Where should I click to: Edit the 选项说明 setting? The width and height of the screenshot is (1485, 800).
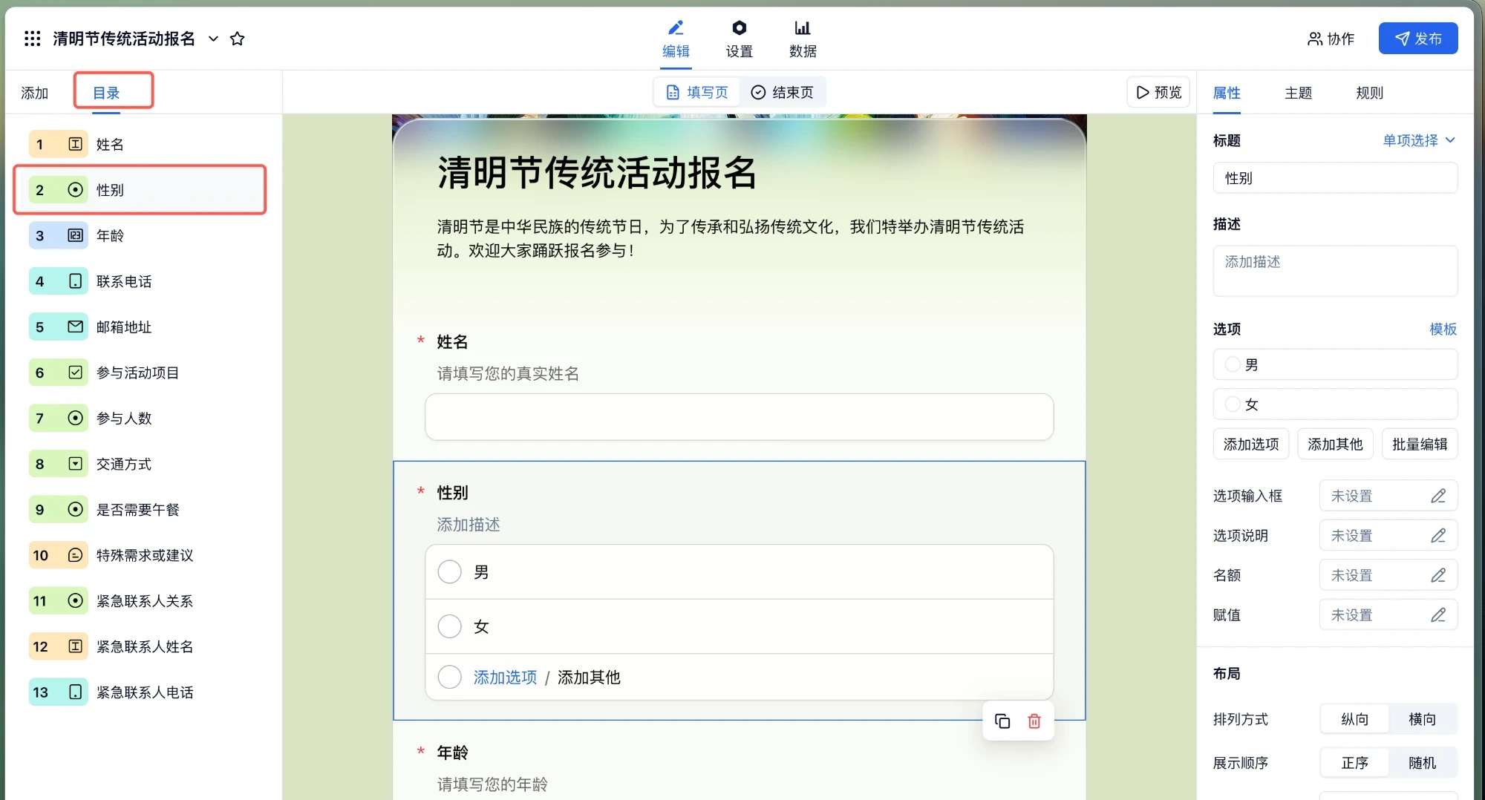[x=1388, y=536]
